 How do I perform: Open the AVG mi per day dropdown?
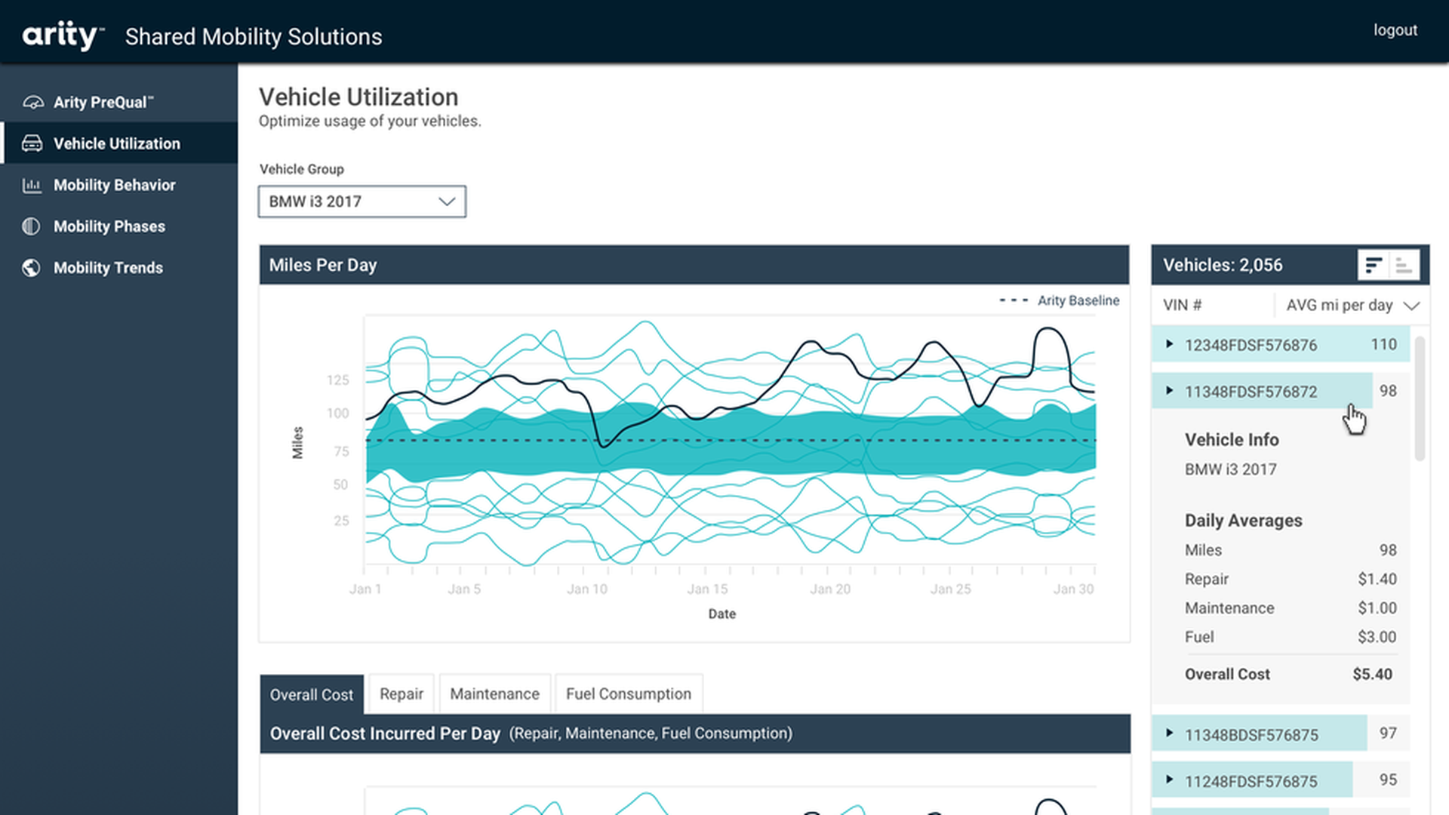point(1351,305)
